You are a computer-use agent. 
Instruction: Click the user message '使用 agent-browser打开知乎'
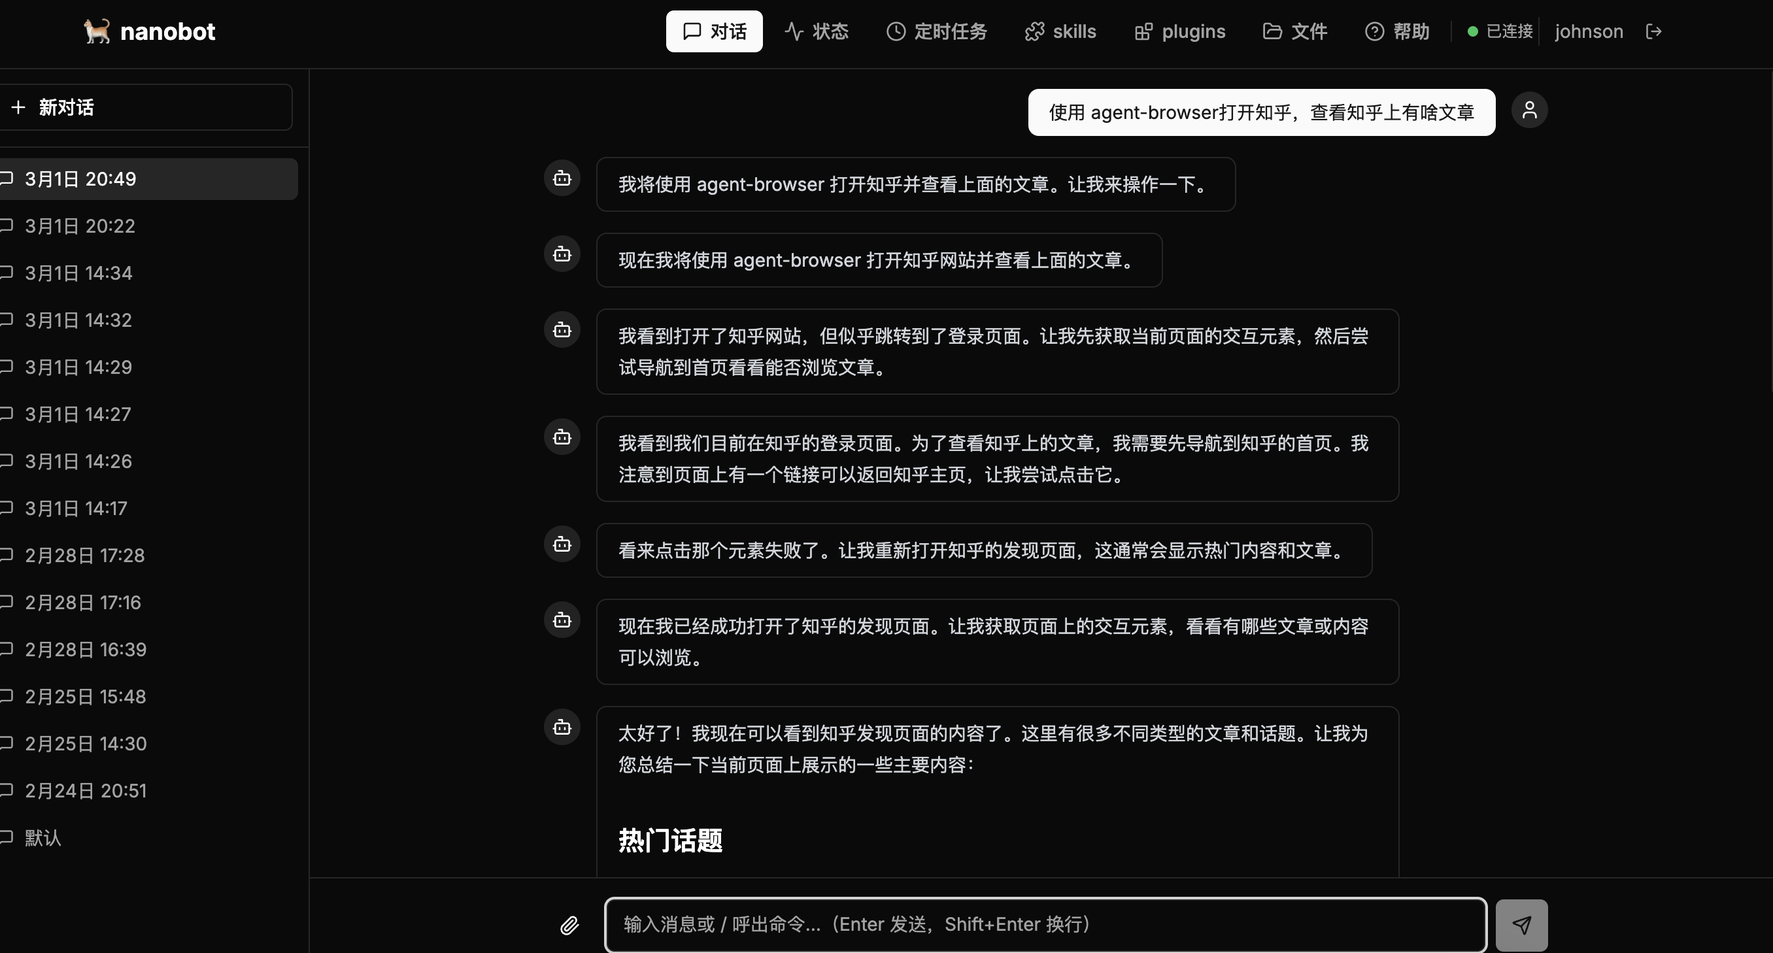coord(1261,112)
